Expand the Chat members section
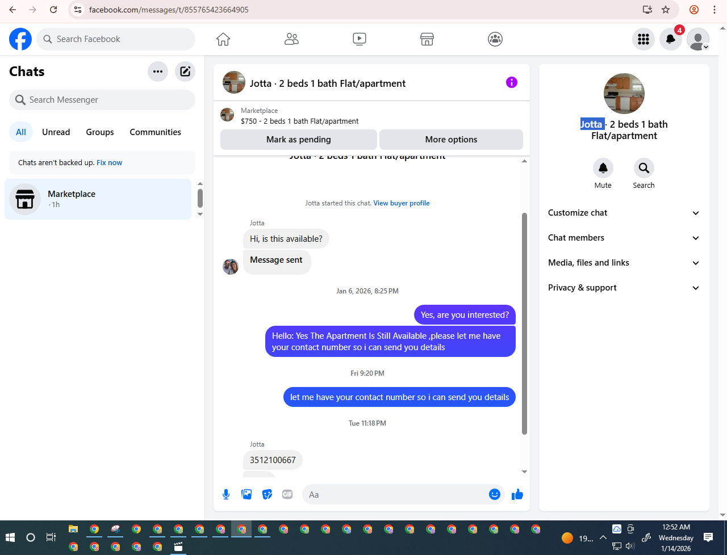Viewport: 727px width, 555px height. click(624, 238)
